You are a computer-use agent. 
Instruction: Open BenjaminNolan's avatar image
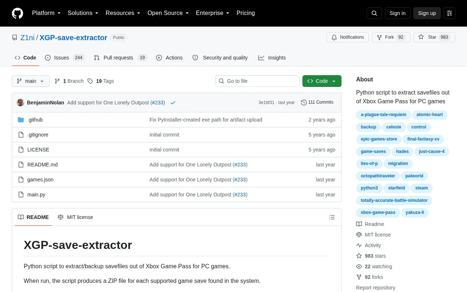20,103
